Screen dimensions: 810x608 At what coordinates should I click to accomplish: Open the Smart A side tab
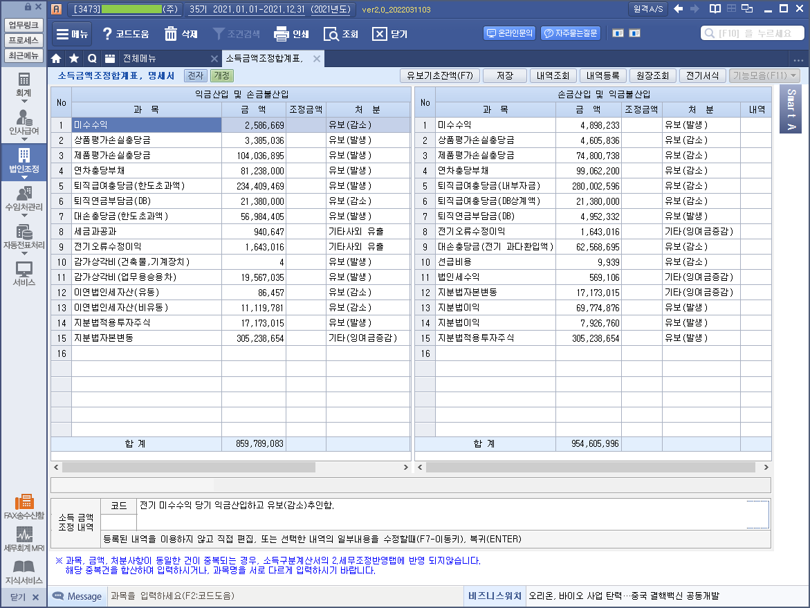click(791, 109)
